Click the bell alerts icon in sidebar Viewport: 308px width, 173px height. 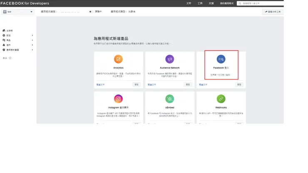[4, 45]
